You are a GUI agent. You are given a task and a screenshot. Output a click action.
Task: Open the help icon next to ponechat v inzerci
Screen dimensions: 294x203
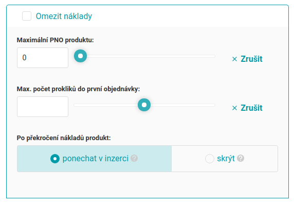(x=134, y=158)
